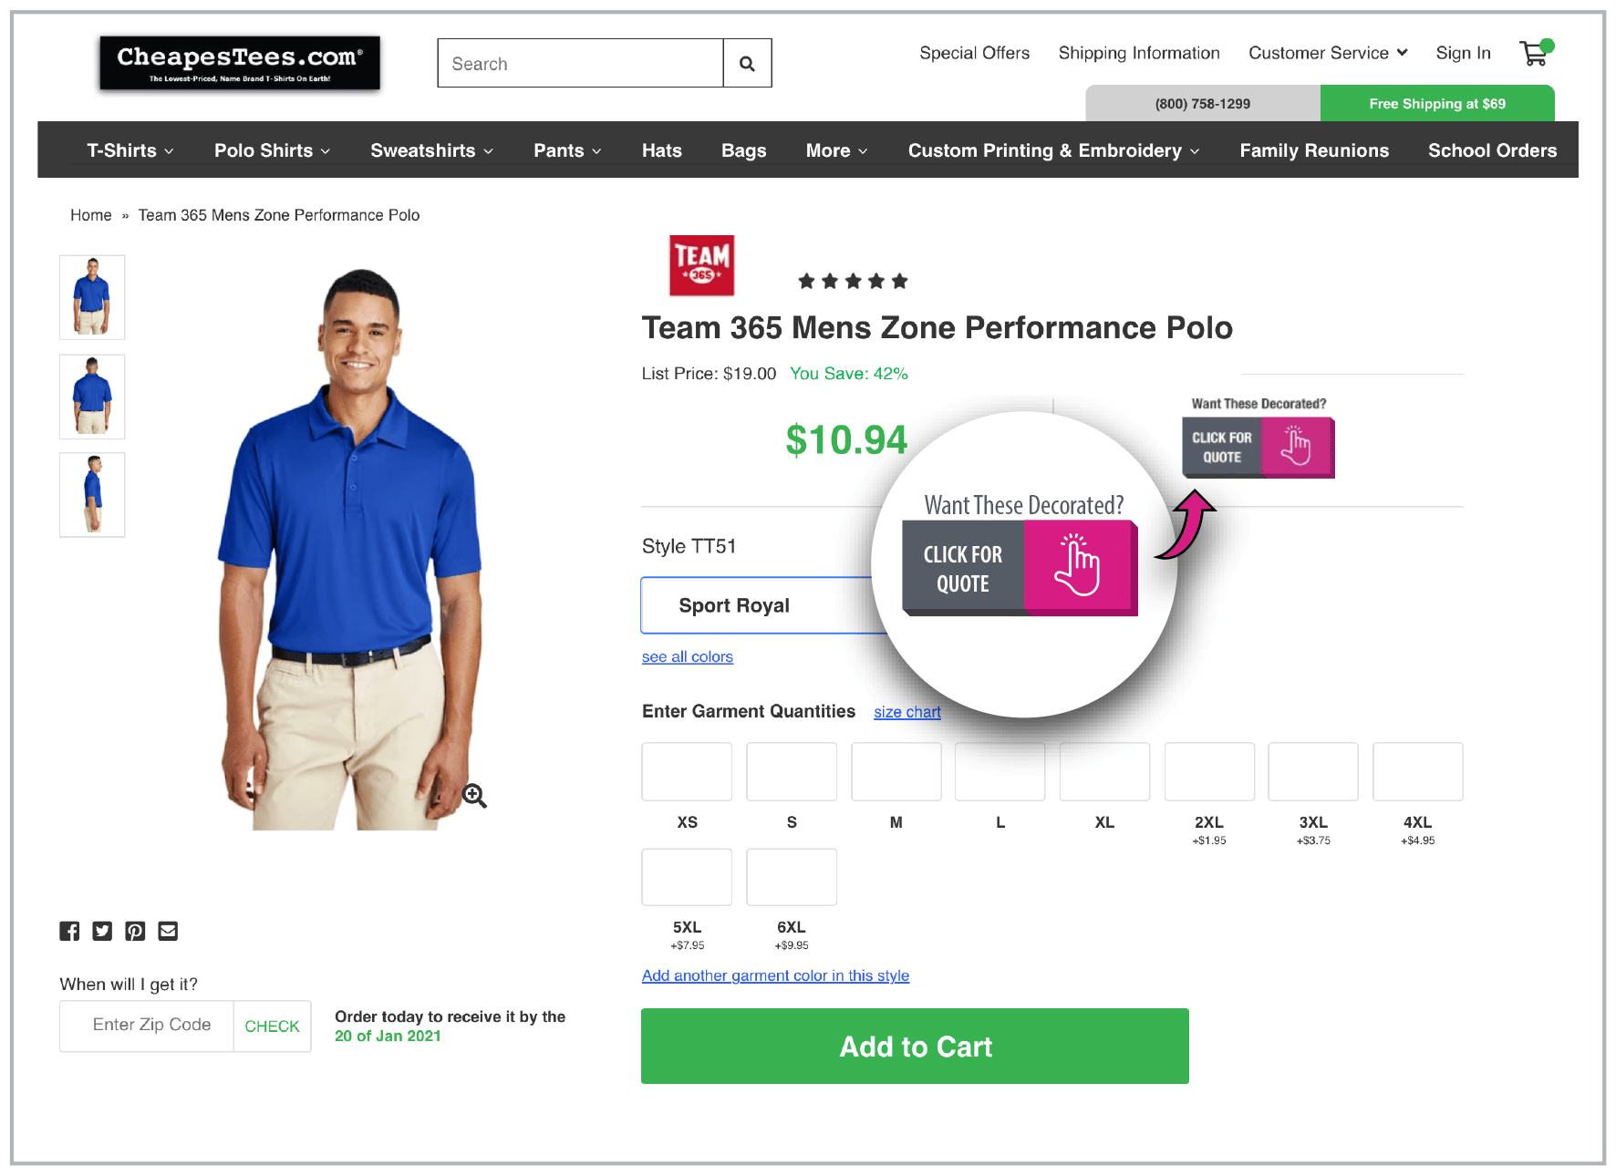Open the CheapesTees.com home logo
Image resolution: width=1616 pixels, height=1176 pixels.
[x=240, y=63]
